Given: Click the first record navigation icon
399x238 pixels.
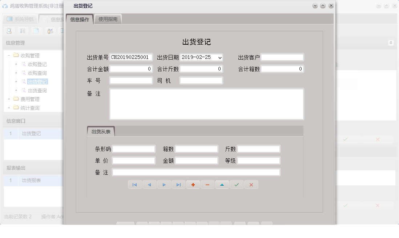Looking at the screenshot, I should tap(135, 185).
